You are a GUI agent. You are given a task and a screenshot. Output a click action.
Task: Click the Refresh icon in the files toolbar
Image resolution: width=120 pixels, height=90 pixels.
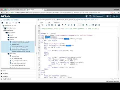click(19, 23)
